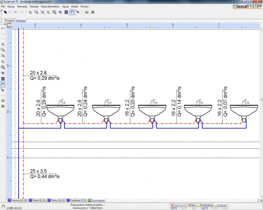Select the Ogrzewanie layer tab

click(x=179, y=205)
